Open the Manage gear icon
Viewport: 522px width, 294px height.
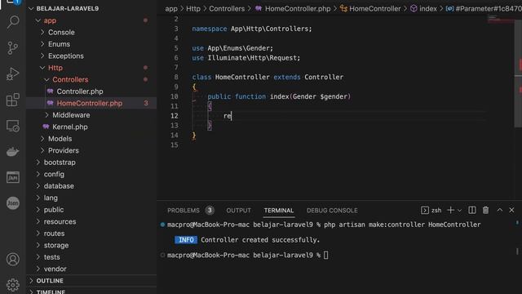[x=13, y=285]
